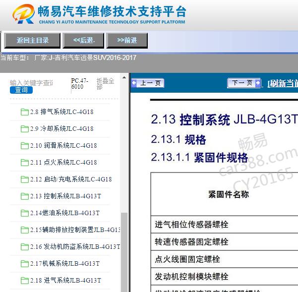Click folder icon of 2.10 润滑系统JLC-4G18

[x=24, y=146]
